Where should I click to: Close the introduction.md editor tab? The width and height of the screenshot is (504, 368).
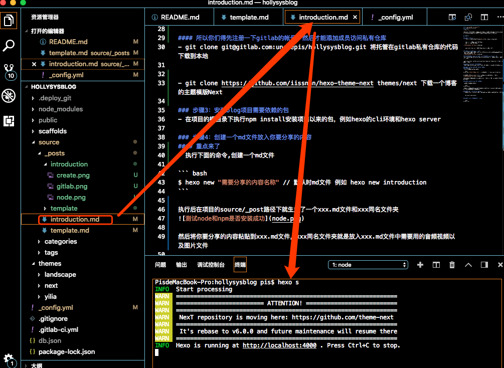tap(355, 17)
